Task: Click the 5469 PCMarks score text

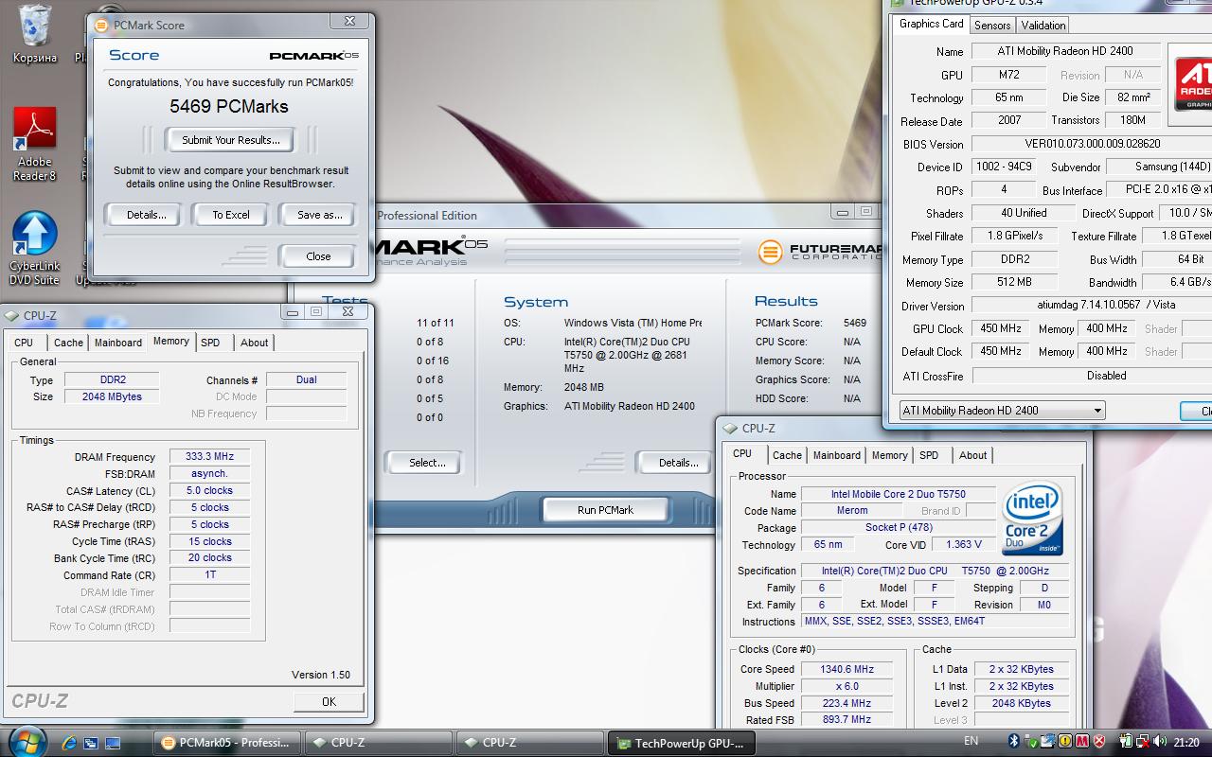Action: pyautogui.click(x=229, y=107)
